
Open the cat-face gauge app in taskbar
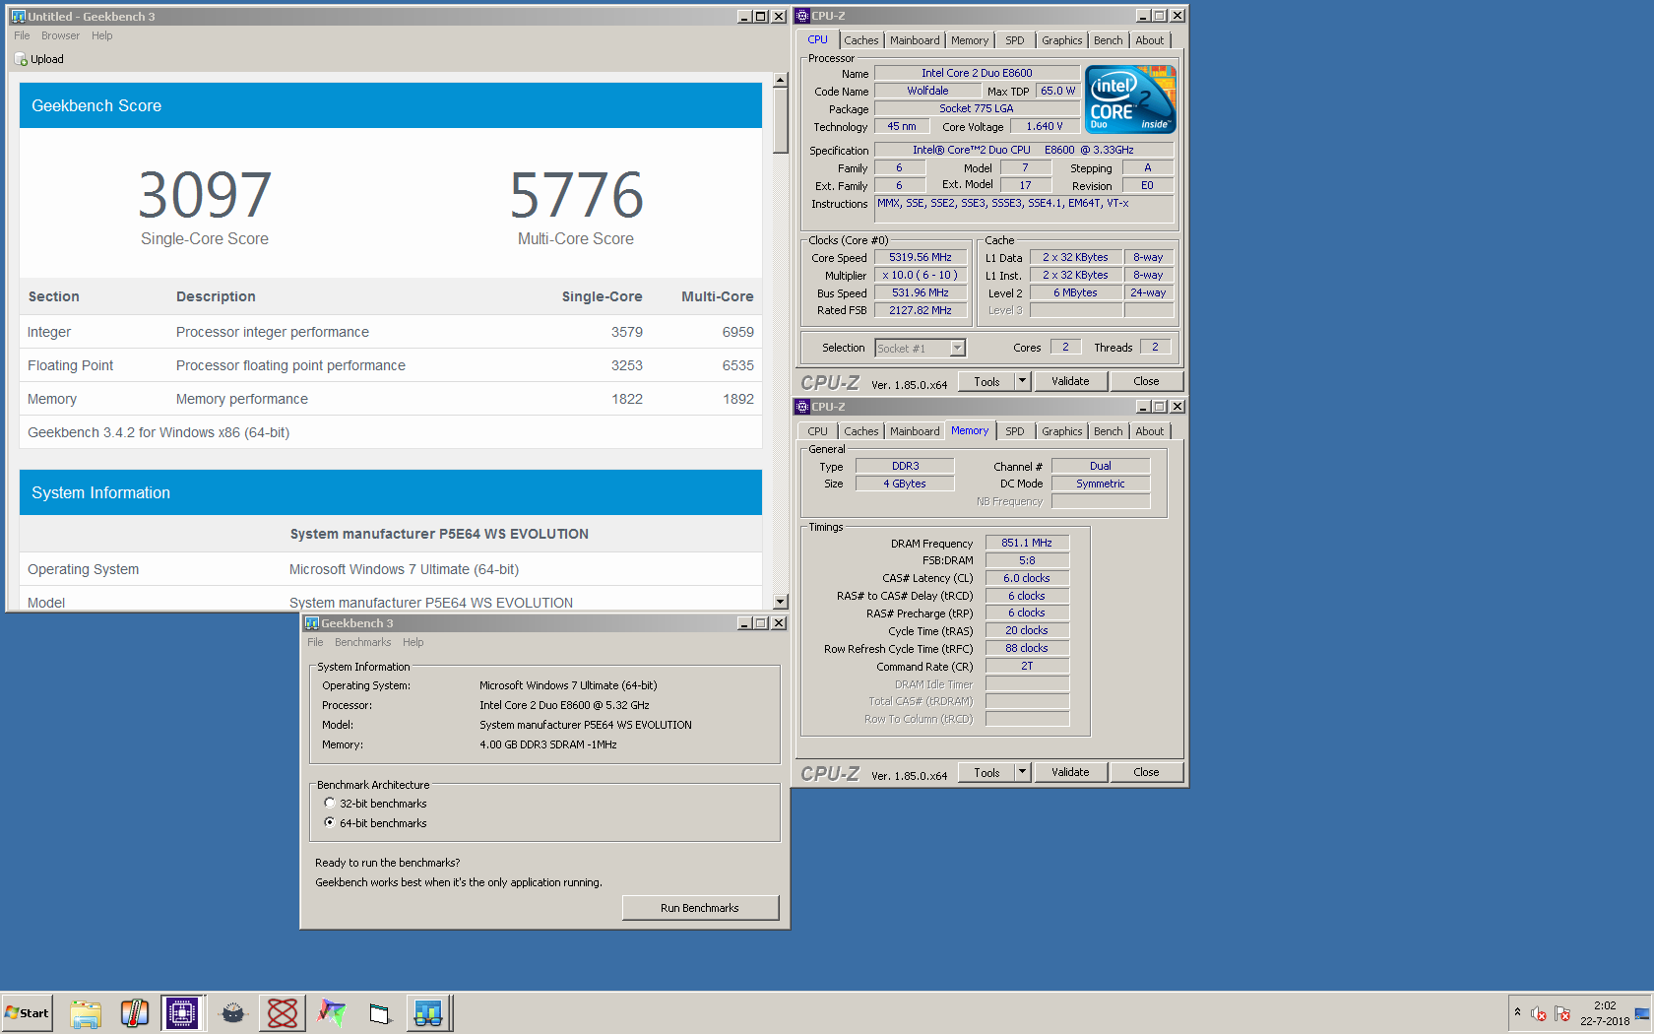(233, 1012)
